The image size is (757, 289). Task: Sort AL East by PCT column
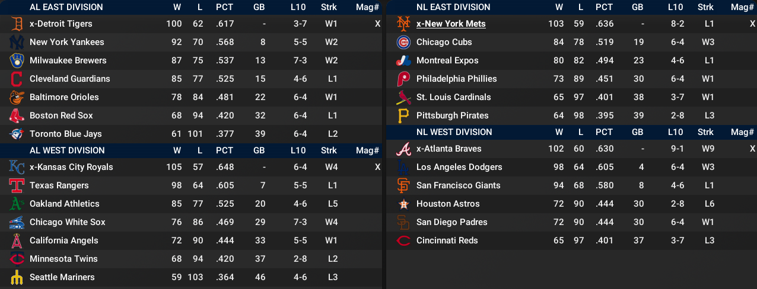[x=224, y=7]
